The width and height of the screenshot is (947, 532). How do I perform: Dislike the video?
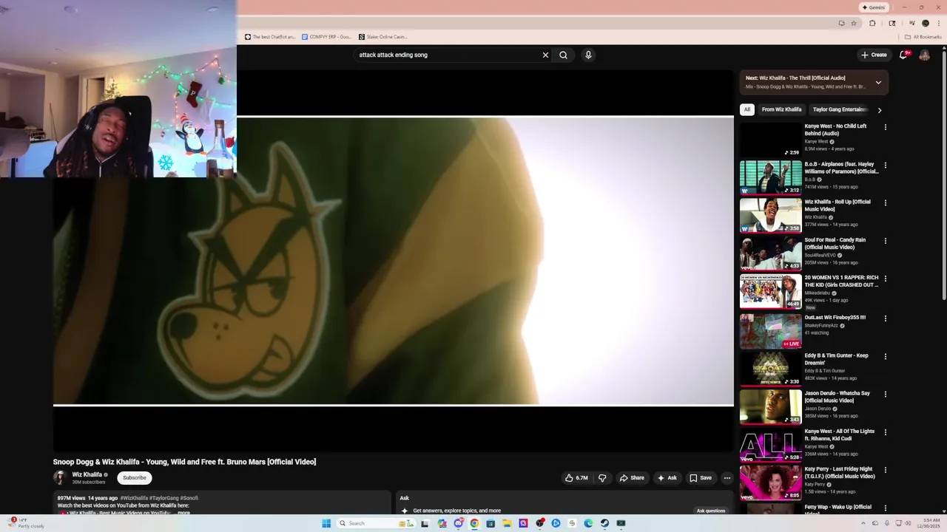(x=602, y=478)
